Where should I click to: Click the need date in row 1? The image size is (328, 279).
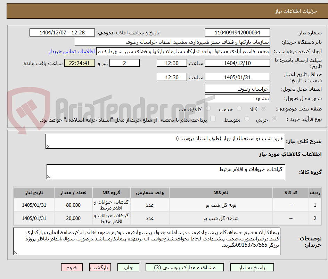(34, 205)
